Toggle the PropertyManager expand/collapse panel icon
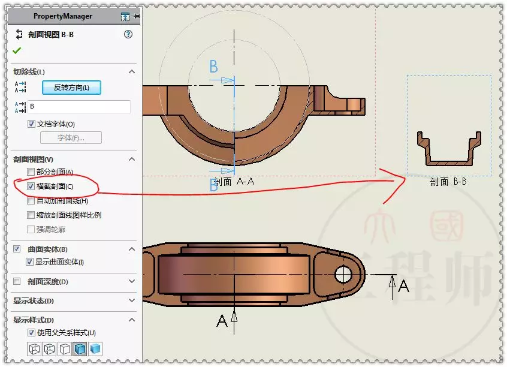 pos(125,17)
